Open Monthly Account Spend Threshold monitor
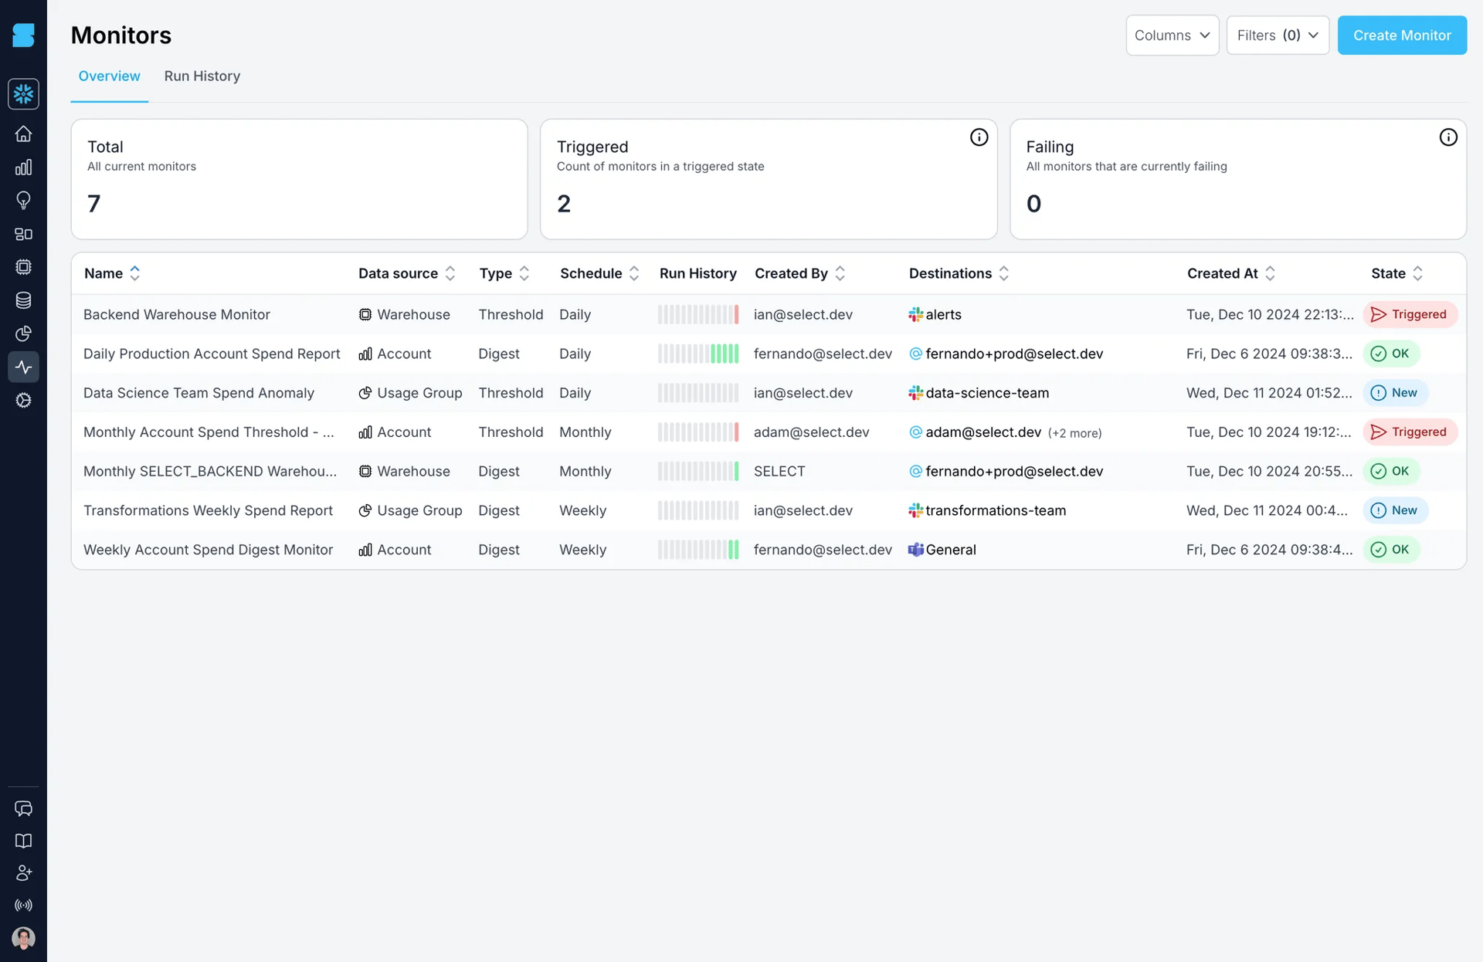 [209, 432]
